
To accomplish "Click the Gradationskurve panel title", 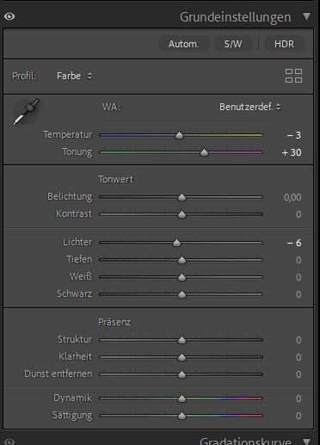I will (x=245, y=442).
